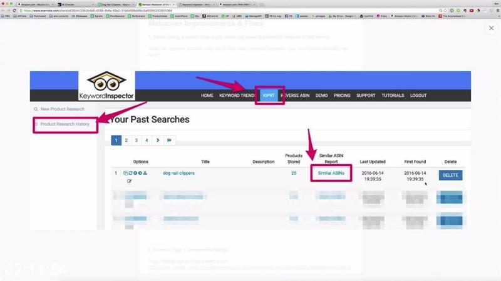Viewport: 501px width, 281px height.
Task: Go to page 3 in pagination
Action: coord(137,140)
